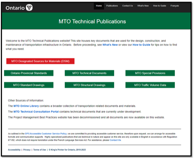The height and width of the screenshot is (158, 194).
Task: Open the Home nav item
Action: coord(99,6)
